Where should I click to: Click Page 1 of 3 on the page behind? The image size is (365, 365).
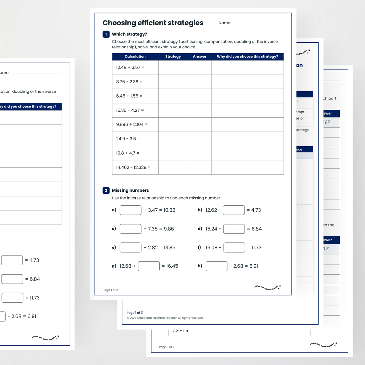click(x=135, y=313)
